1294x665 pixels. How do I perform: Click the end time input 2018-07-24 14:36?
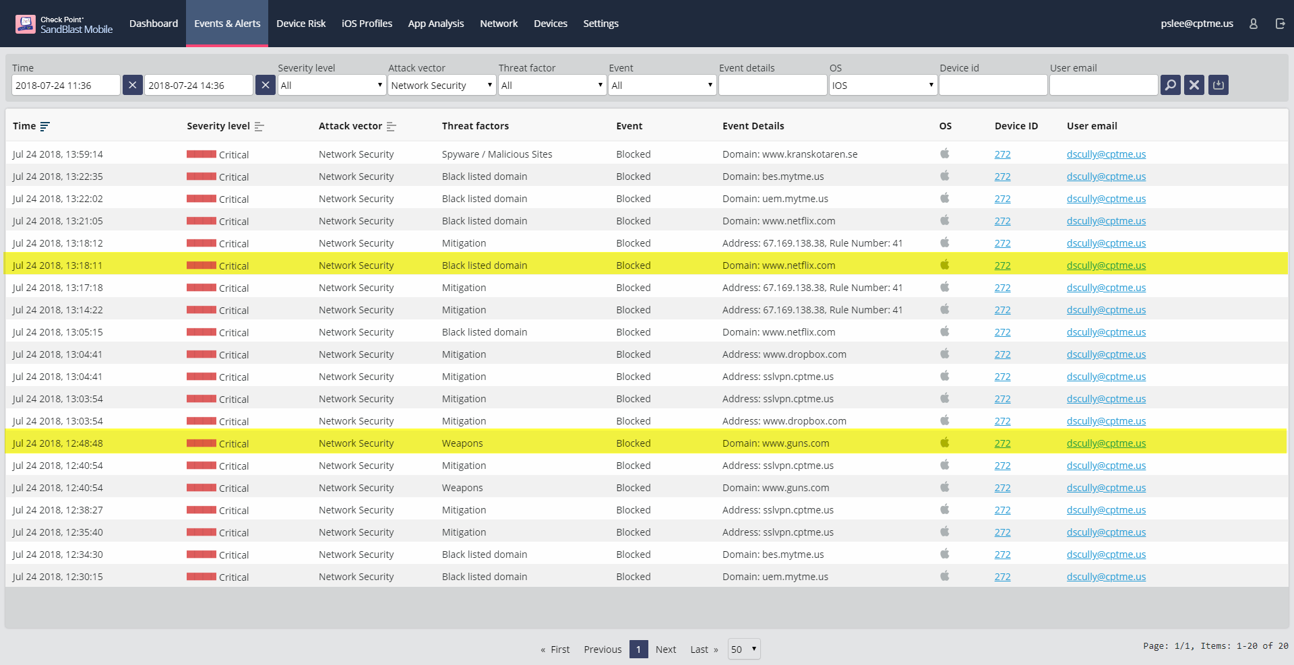(x=199, y=85)
